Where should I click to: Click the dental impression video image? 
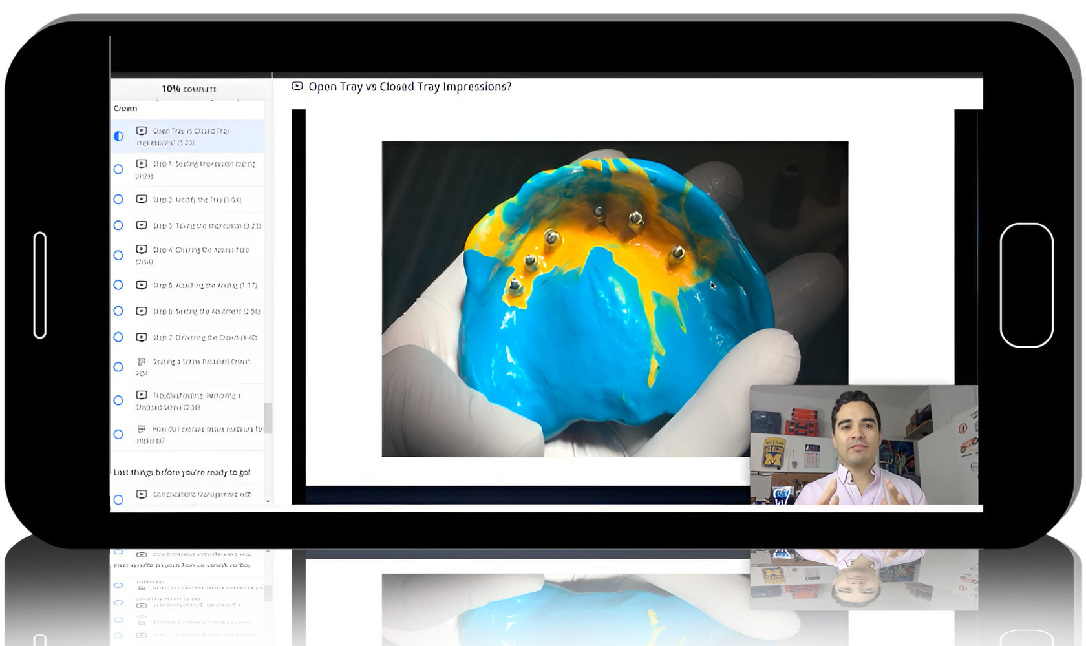(x=614, y=298)
